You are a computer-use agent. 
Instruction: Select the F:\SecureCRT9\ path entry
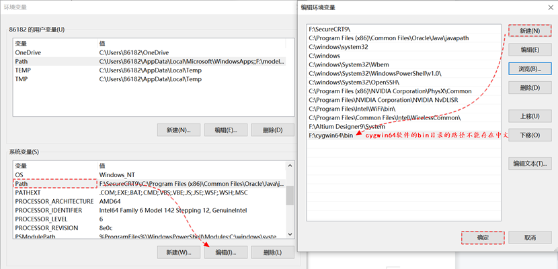coord(403,29)
